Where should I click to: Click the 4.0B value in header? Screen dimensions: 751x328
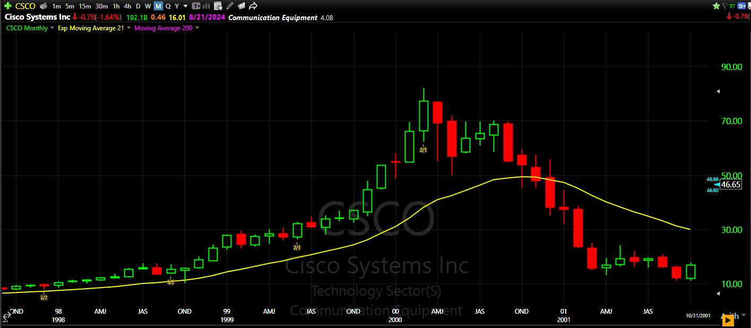326,18
